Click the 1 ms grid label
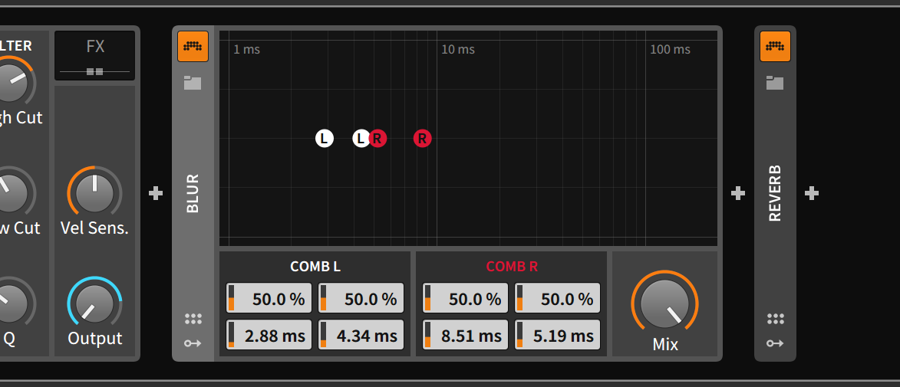Screen dimensions: 900x387 coord(247,50)
